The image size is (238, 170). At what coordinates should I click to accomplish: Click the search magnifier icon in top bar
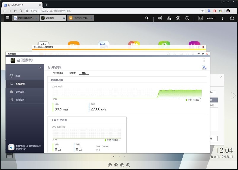tap(147, 18)
